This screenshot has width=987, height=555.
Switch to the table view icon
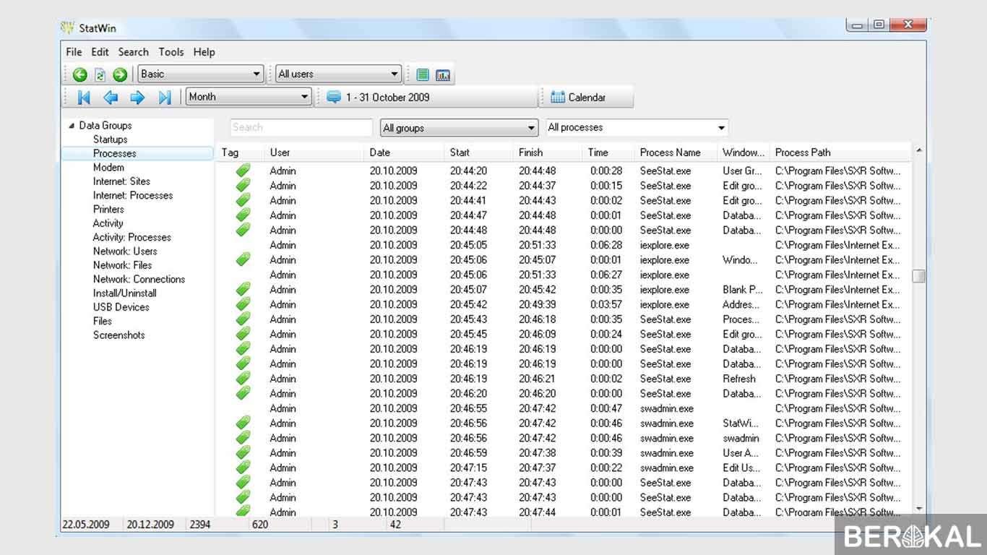tap(423, 74)
